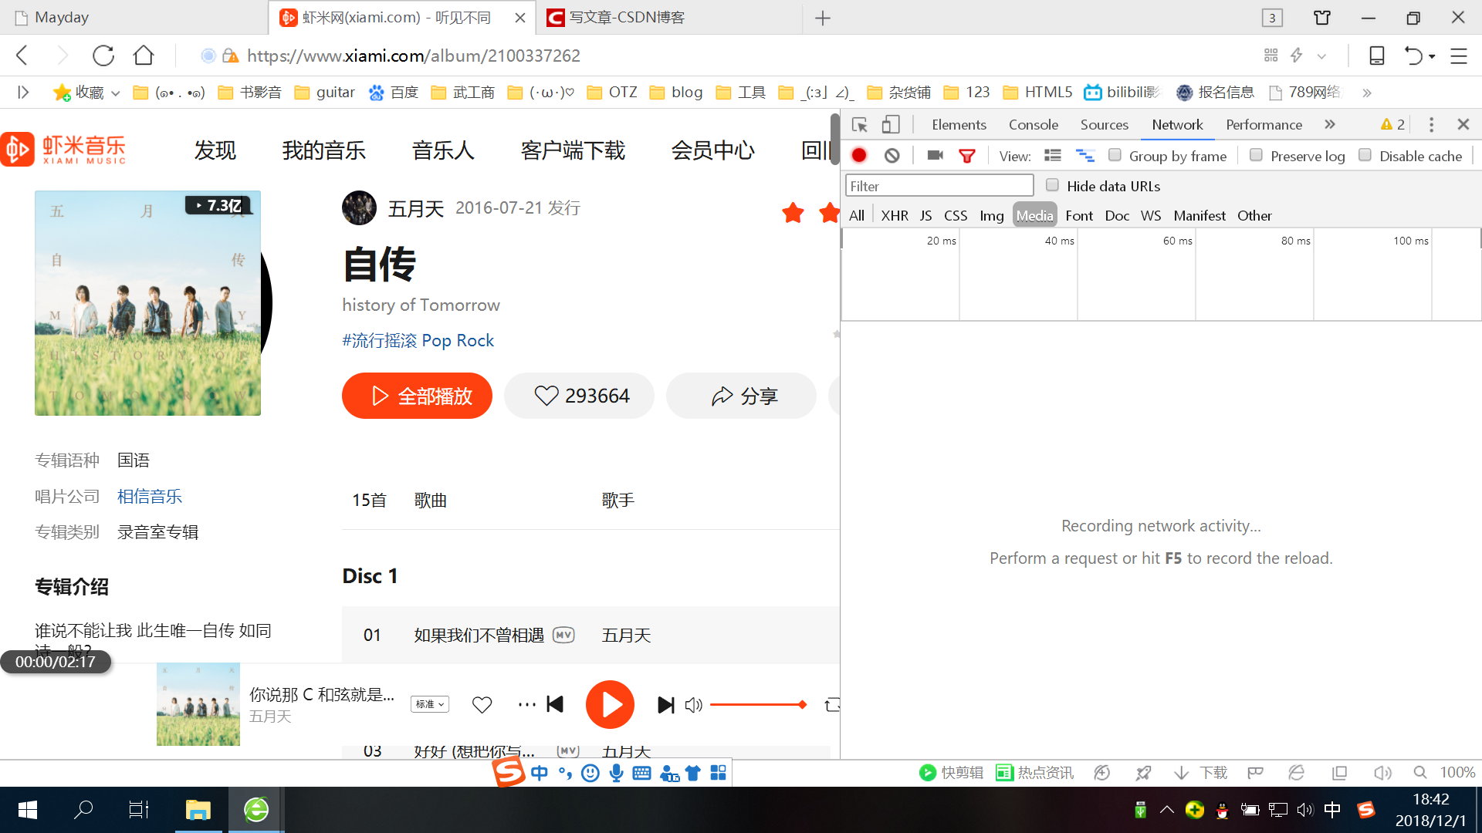This screenshot has height=833, width=1482.
Task: Check the Disable cache option
Action: pos(1365,155)
